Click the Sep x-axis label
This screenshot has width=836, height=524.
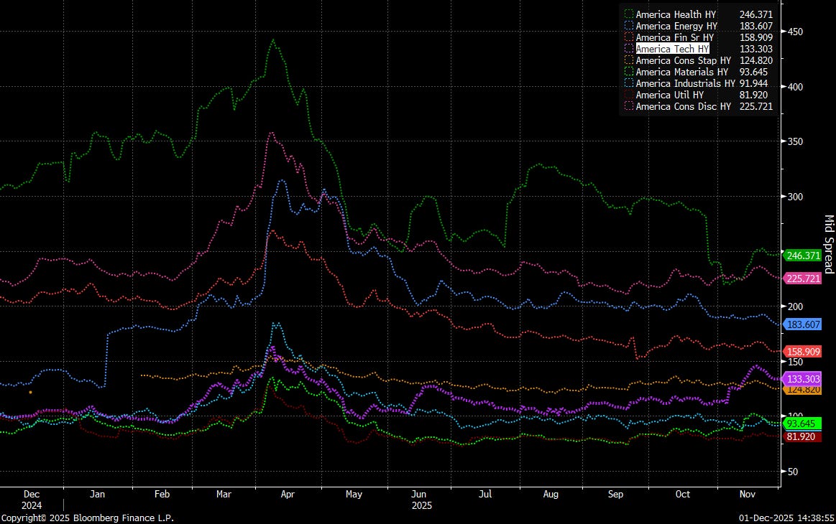pos(615,494)
